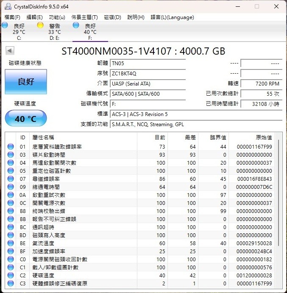This screenshot has width=287, height=293.
Task: Switch to the D: E: warning drive tab
Action: 54,31
